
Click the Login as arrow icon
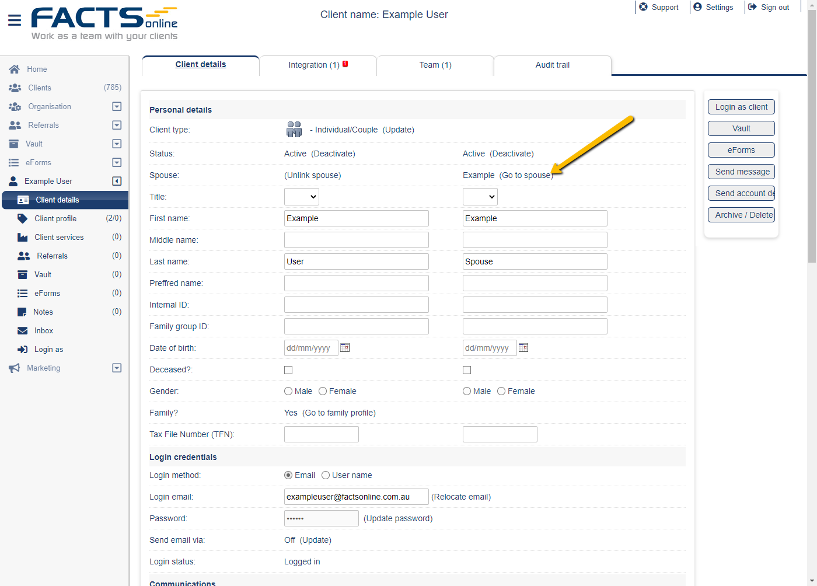(x=22, y=349)
